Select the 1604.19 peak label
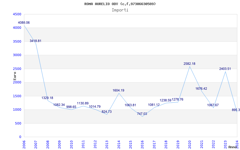Screen dimensions: 240x150 click(x=118, y=91)
